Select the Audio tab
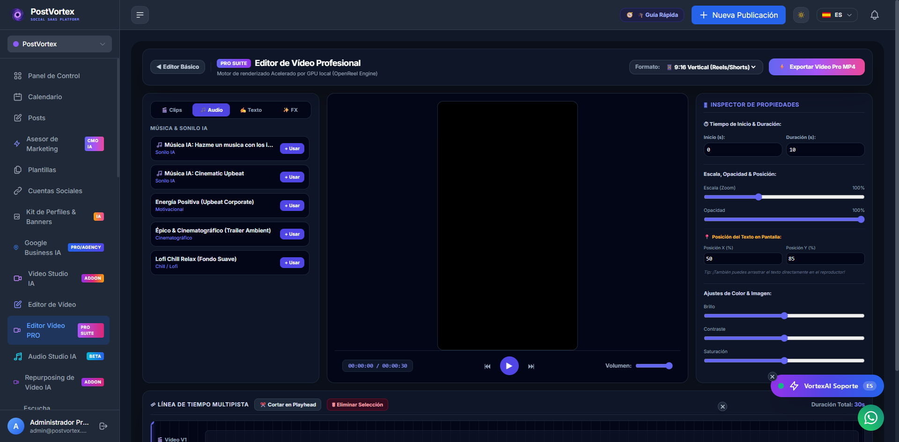Image resolution: width=899 pixels, height=442 pixels. [x=211, y=110]
